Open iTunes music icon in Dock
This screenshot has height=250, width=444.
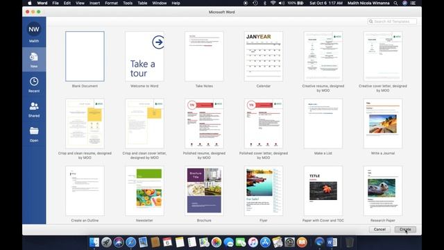253,242
